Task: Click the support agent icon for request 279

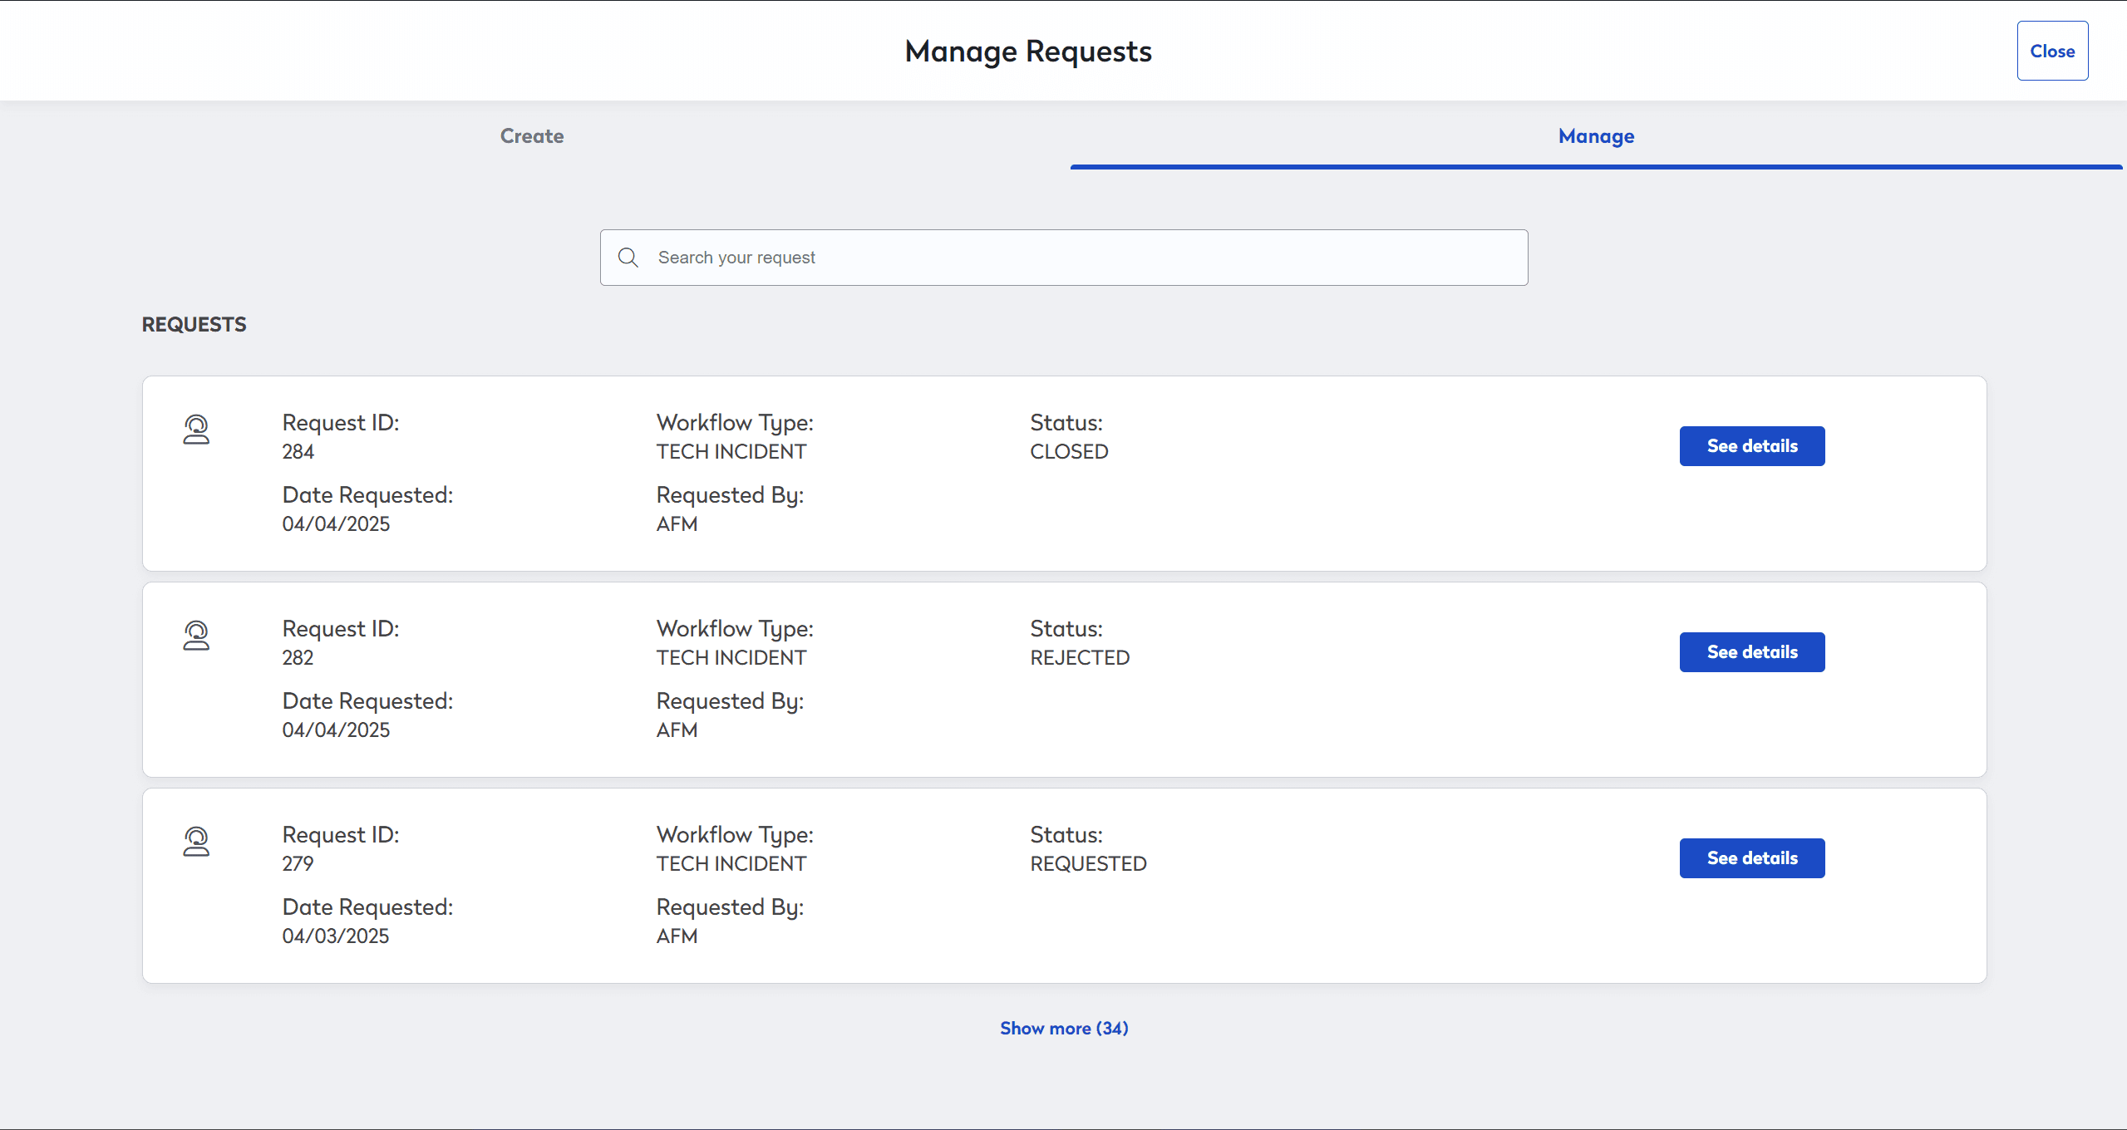Action: (196, 842)
